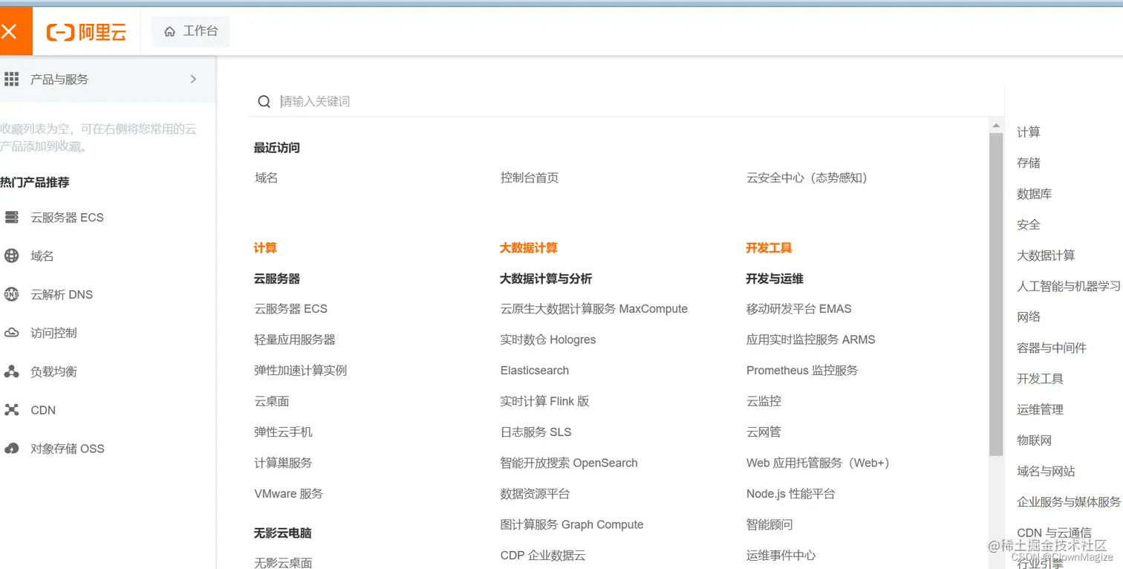Open 图计算服务 Graph Compute
The image size is (1123, 569).
pos(572,524)
